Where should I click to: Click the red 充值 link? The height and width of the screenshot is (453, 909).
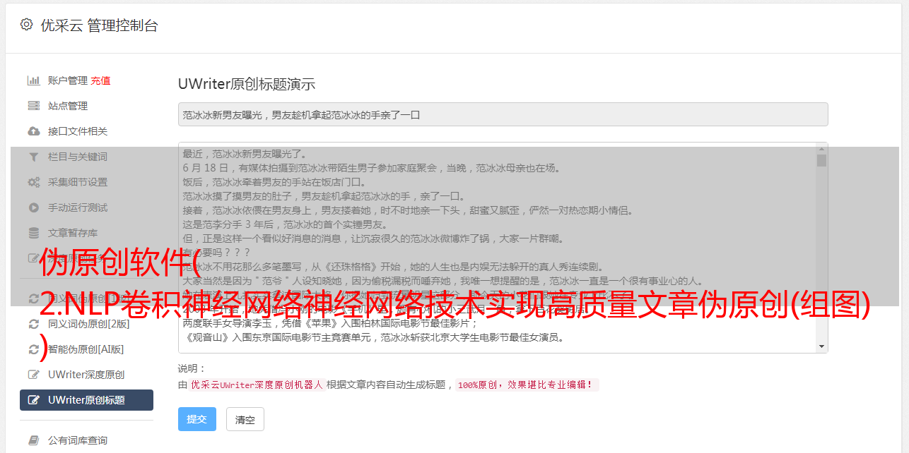(100, 80)
